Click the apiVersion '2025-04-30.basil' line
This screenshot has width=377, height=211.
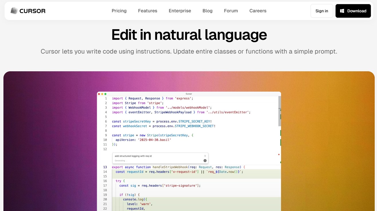(x=143, y=140)
